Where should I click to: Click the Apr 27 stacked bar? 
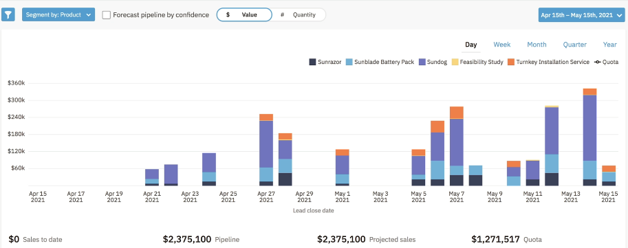coord(266,150)
